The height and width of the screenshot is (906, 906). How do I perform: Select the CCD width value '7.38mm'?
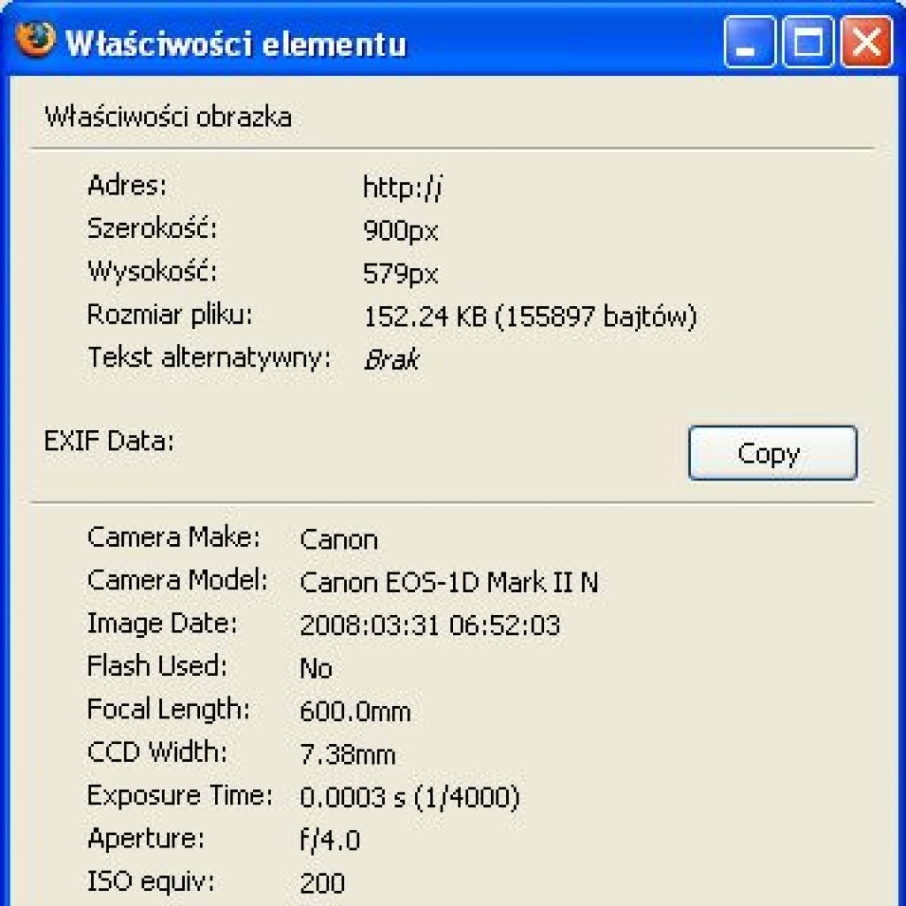(x=348, y=755)
